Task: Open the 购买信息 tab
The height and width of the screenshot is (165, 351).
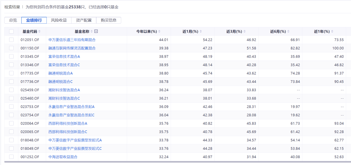Action: click(109, 20)
